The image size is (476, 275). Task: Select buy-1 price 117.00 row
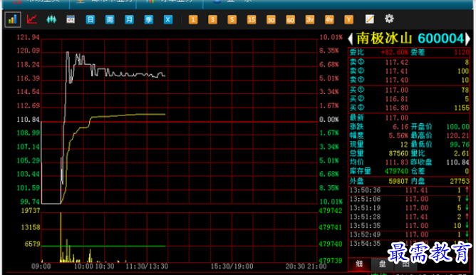pyautogui.click(x=409, y=90)
